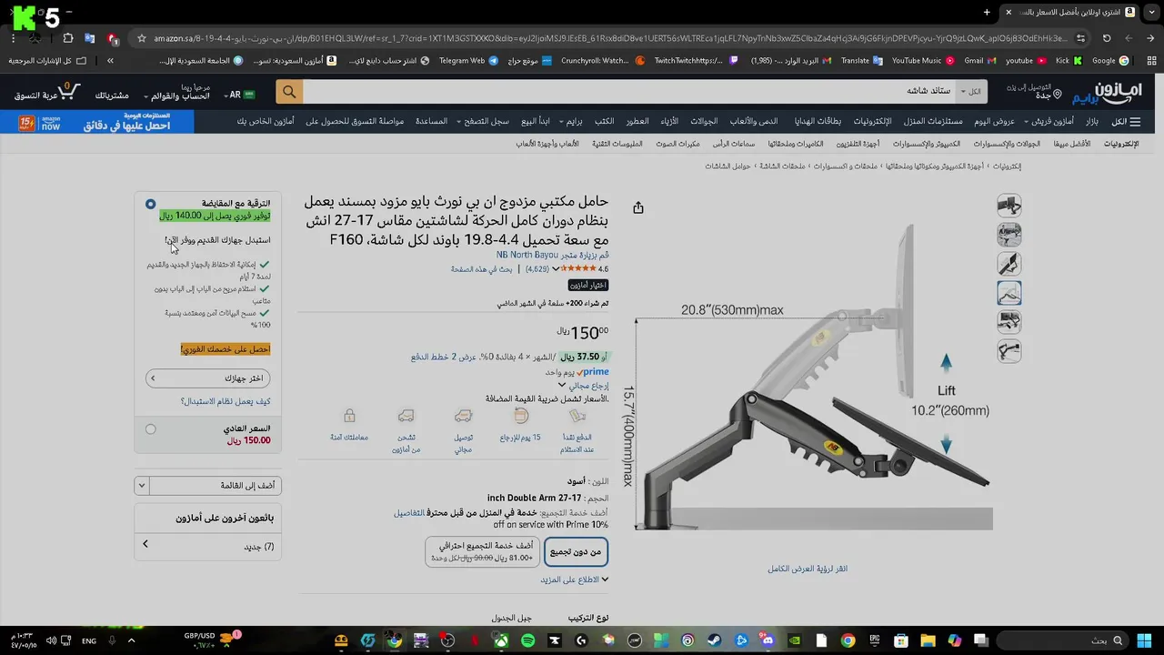Image resolution: width=1164 pixels, height=655 pixels.
Task: Open 'الكتب' books nav item
Action: (x=604, y=121)
